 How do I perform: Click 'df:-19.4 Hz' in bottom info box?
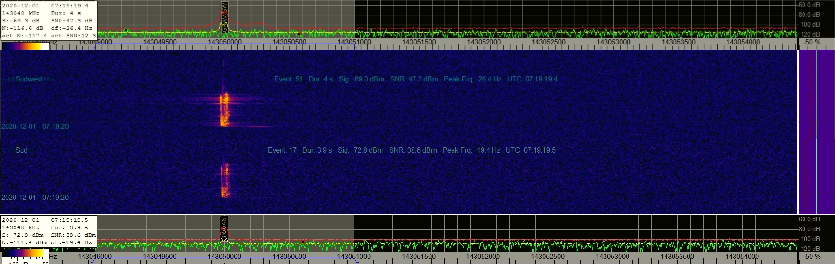pos(71,242)
